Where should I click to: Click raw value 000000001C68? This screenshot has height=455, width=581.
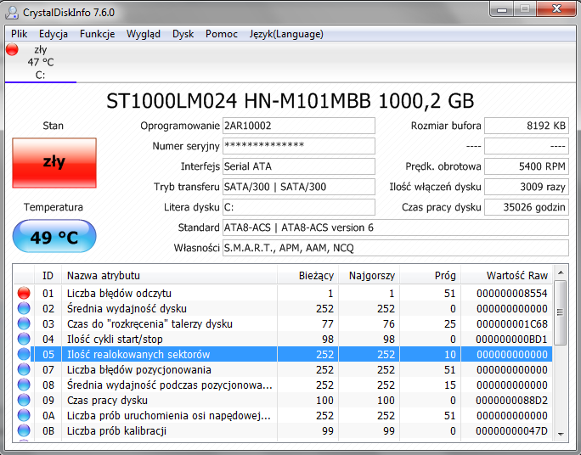[x=511, y=323]
